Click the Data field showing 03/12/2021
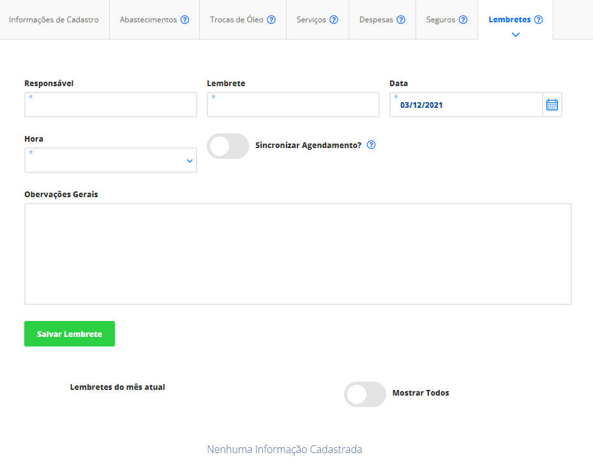Viewport: 593px width, 462px height. 466,105
